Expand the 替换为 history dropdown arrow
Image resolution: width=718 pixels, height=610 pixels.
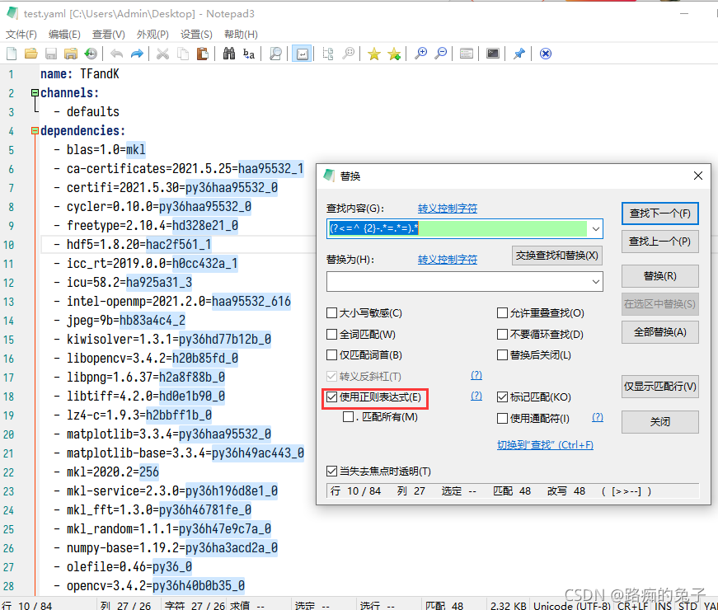tap(596, 282)
